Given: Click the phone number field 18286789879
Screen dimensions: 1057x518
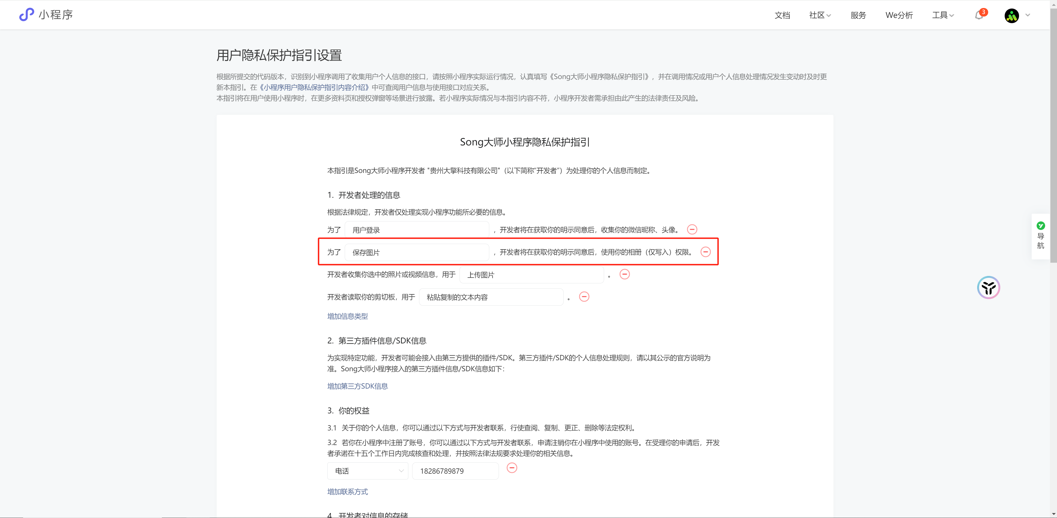Looking at the screenshot, I should [x=455, y=471].
